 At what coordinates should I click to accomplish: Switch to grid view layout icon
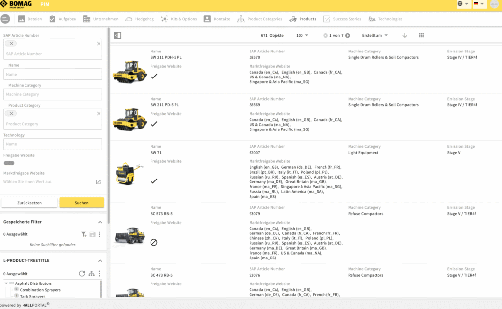[x=421, y=35]
